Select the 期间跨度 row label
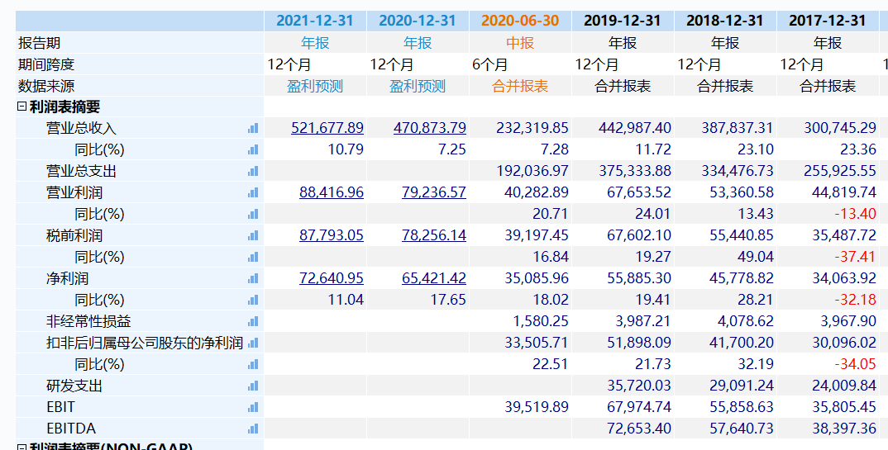Image resolution: width=888 pixels, height=450 pixels. (x=45, y=64)
